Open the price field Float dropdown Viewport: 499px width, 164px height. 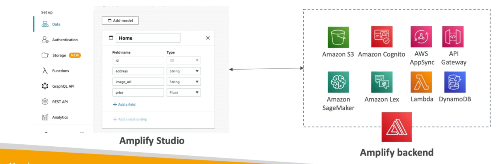point(184,92)
